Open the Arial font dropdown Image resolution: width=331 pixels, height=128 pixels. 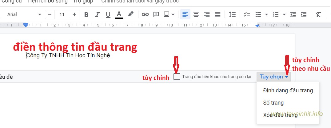tap(24, 14)
